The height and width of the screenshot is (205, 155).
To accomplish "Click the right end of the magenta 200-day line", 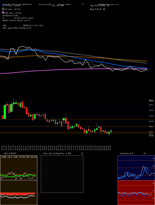I will (x=146, y=69).
